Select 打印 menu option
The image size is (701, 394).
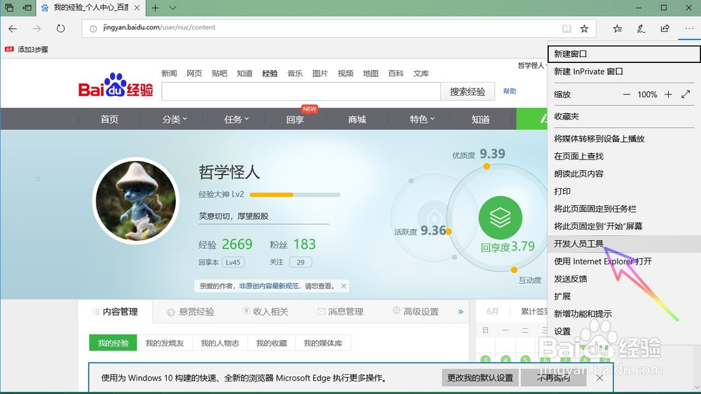point(624,192)
